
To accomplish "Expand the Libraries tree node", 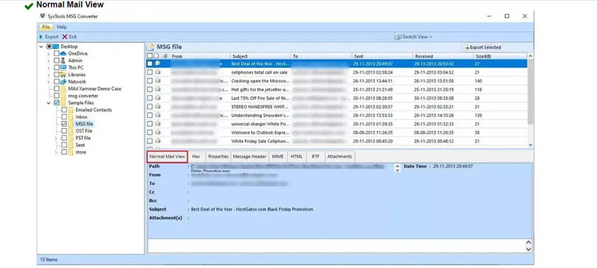I will tap(48, 75).
